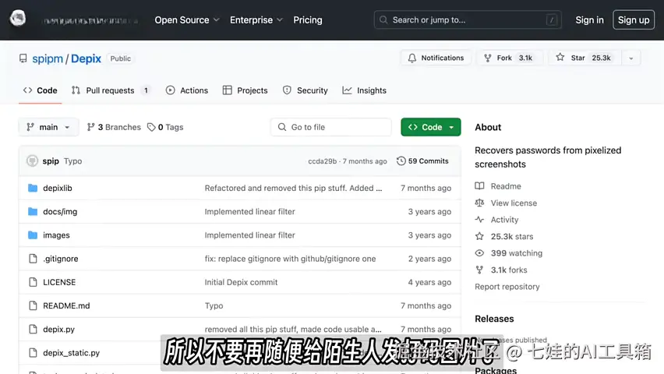Viewport: 664px width, 374px height.
Task: Open the depix_static.py file
Action: coord(71,353)
